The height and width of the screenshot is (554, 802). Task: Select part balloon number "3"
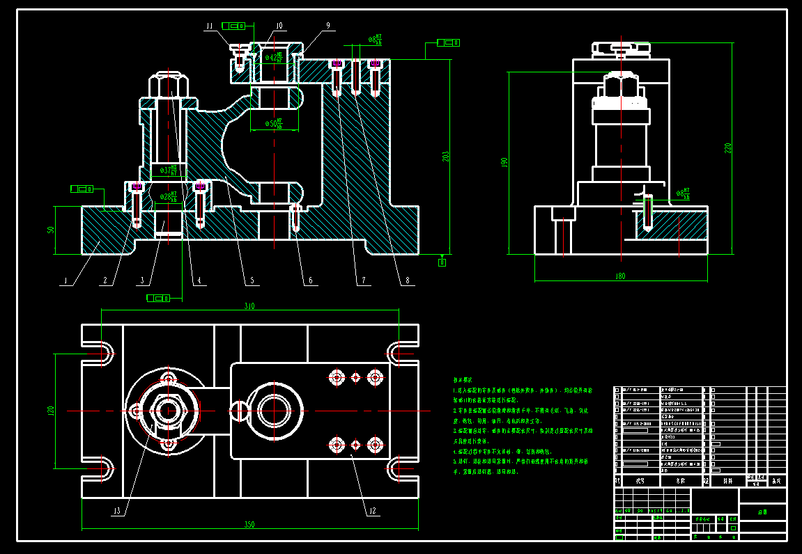click(143, 280)
